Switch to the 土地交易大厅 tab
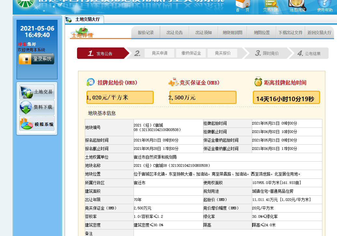The width and height of the screenshot is (337, 236). [84, 20]
